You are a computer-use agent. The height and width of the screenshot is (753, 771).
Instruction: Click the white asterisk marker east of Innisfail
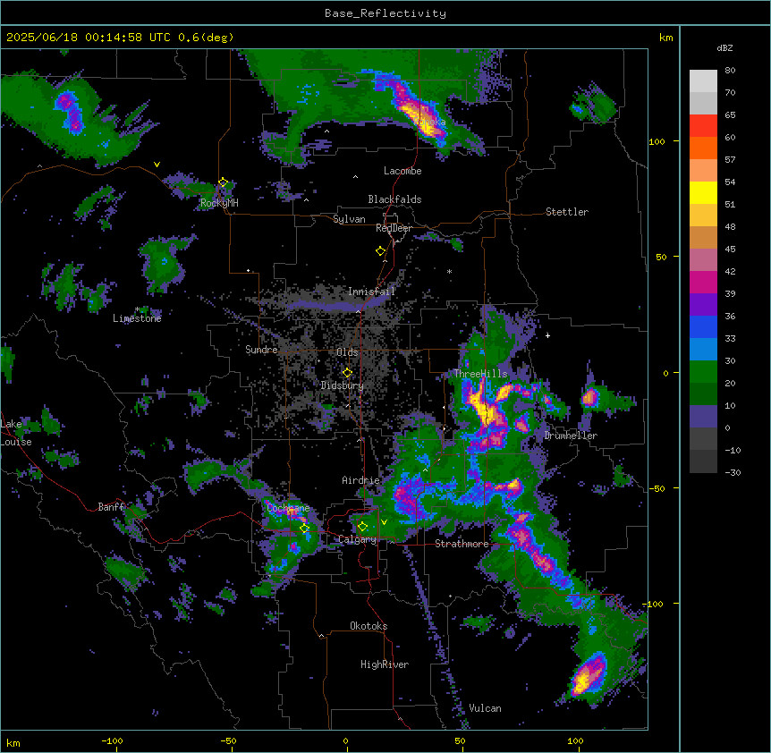(x=449, y=271)
